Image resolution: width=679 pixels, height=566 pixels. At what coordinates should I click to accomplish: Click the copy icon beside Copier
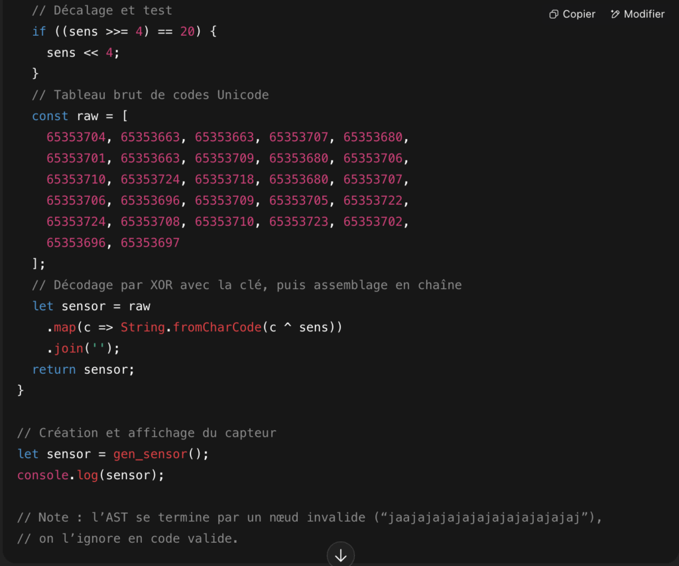554,14
